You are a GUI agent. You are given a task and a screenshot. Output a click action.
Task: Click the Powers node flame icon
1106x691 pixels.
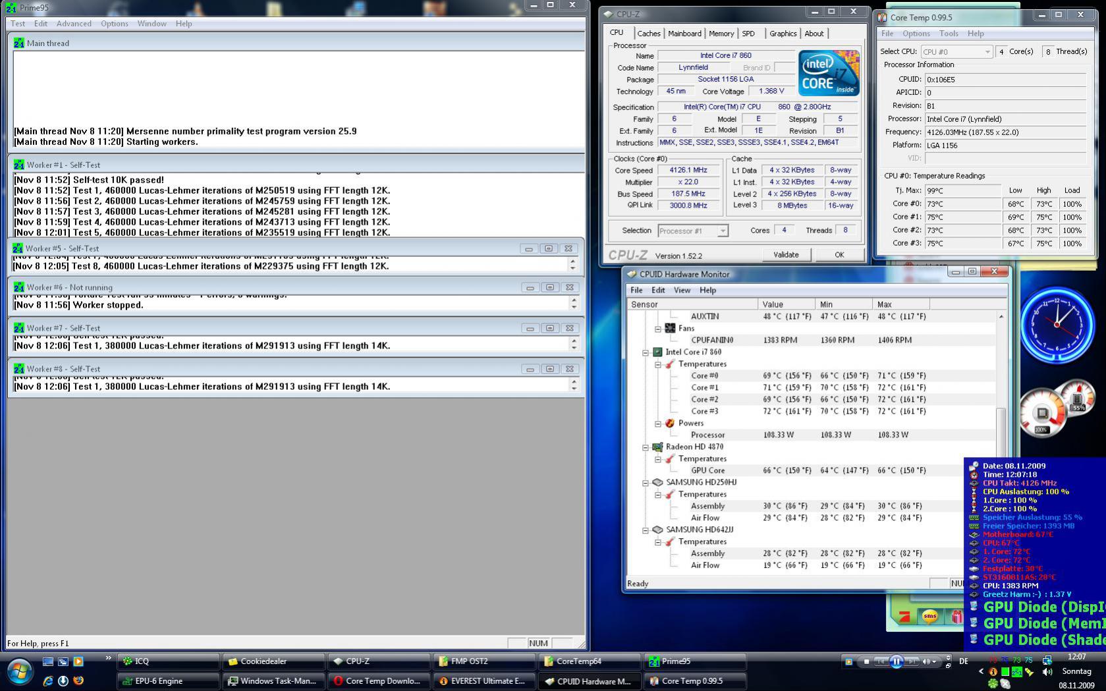pos(670,423)
